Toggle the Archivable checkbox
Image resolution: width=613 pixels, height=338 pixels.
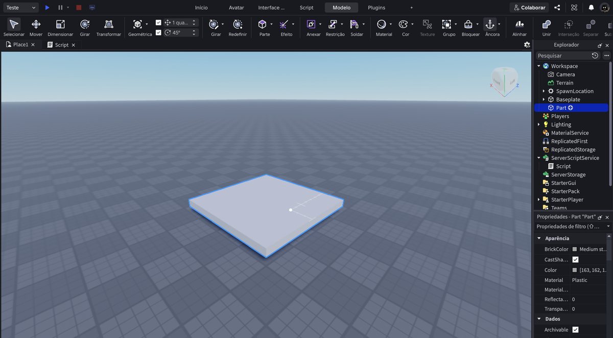[x=576, y=330]
